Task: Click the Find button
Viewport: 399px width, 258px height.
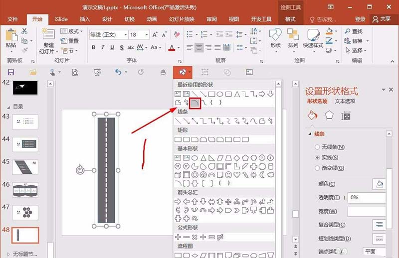Action: pos(354,31)
